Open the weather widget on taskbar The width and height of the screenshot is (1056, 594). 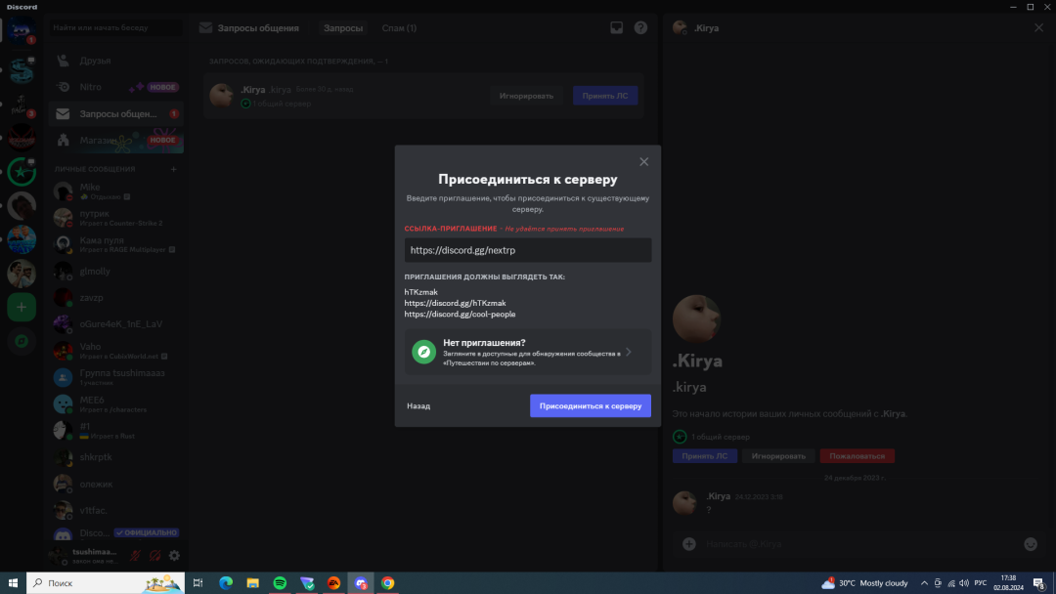[x=864, y=583]
